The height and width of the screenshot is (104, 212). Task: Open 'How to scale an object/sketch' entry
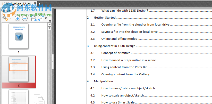(123, 95)
